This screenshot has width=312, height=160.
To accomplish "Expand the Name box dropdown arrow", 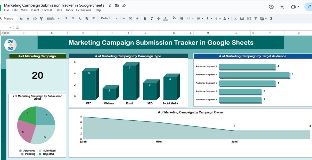I will tap(10, 27).
